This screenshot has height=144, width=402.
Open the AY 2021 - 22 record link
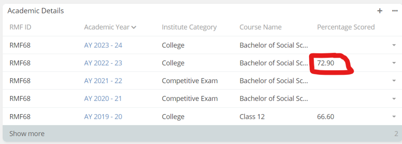click(103, 81)
